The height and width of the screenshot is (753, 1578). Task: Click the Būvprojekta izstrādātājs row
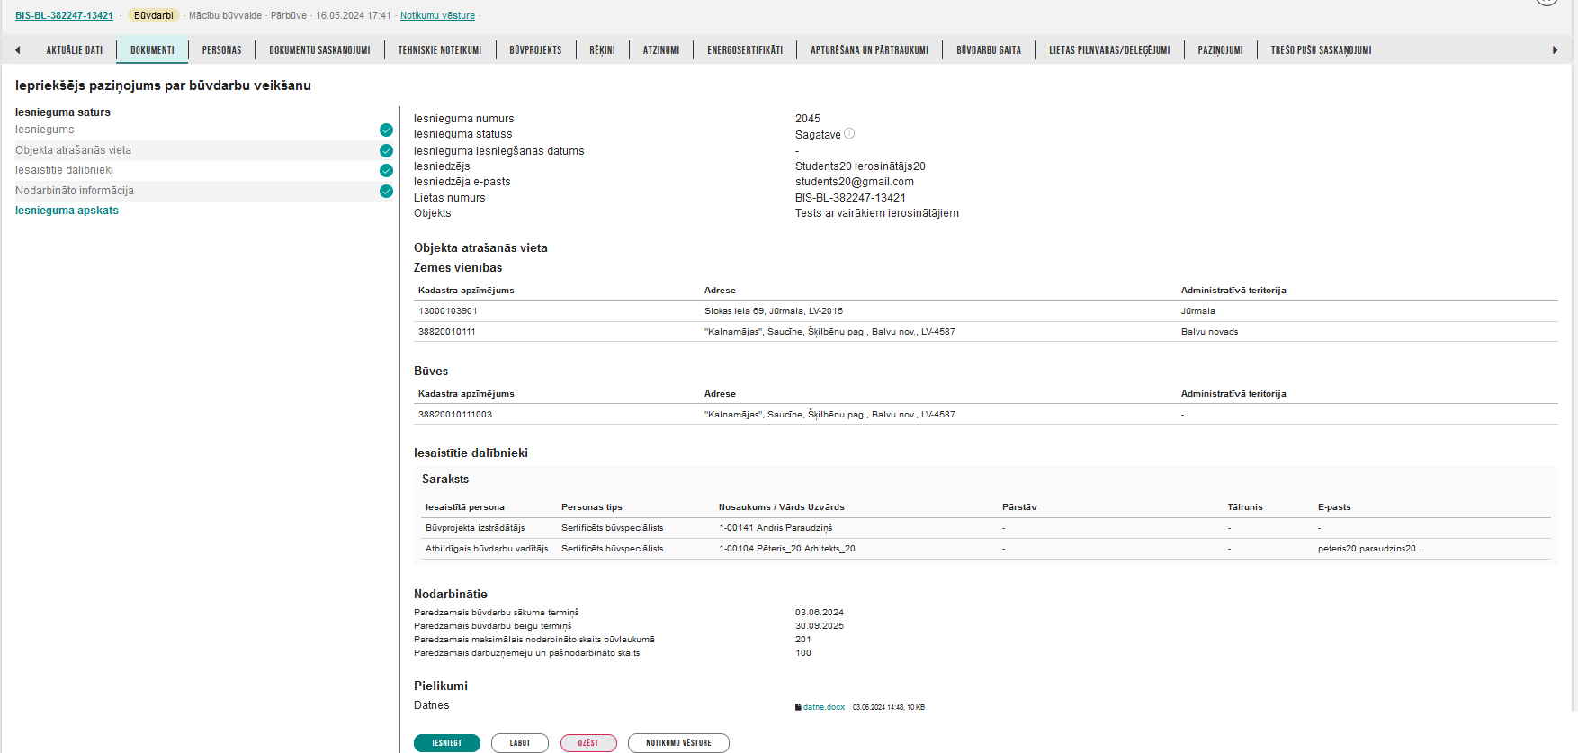tap(986, 528)
